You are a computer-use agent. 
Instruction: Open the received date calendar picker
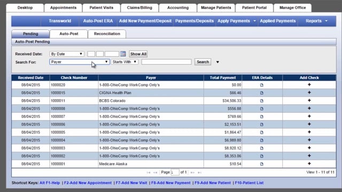click(123, 54)
